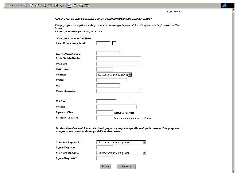Click the scrollbar up arrow
237x175 pixels.
pos(233,10)
